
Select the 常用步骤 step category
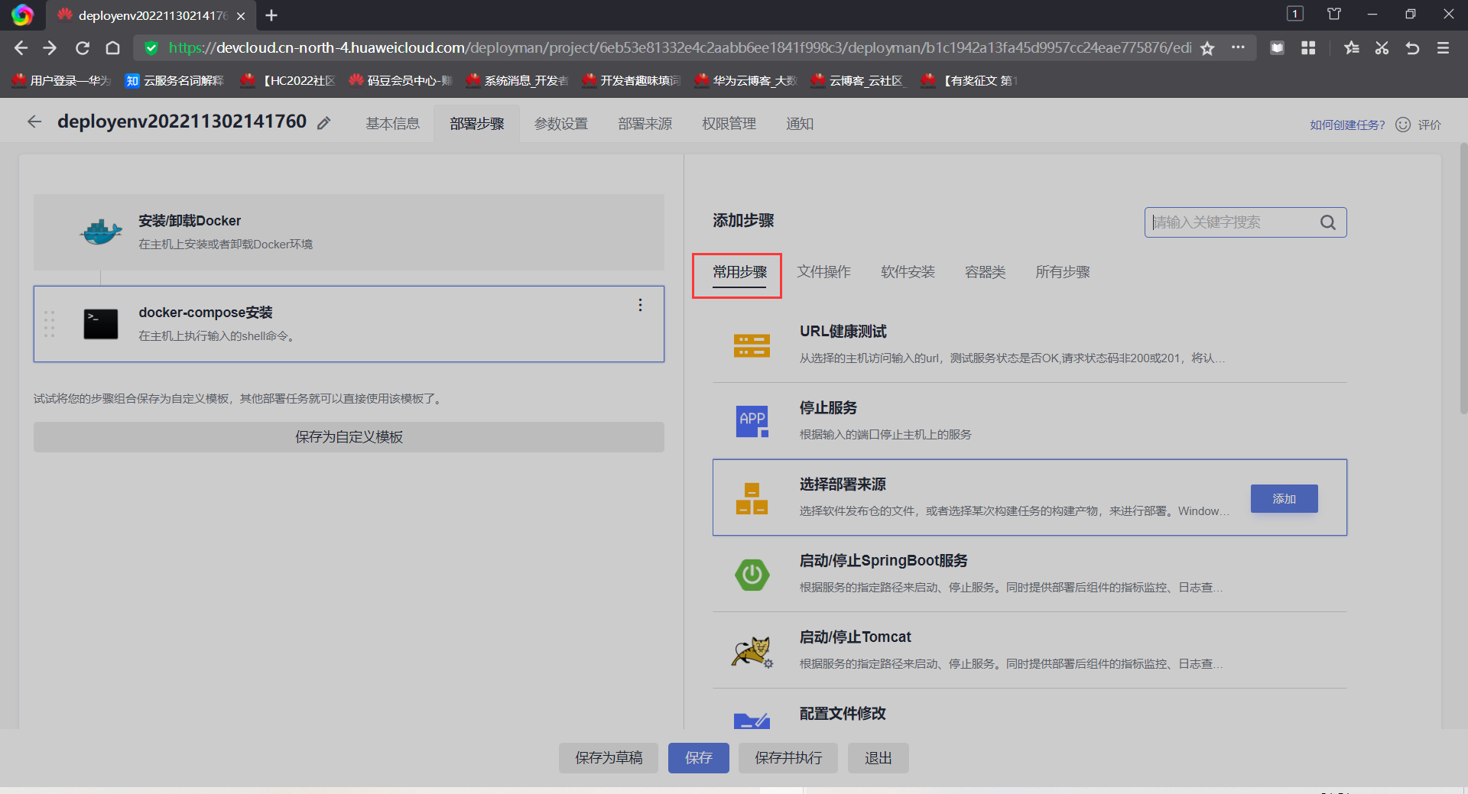point(739,272)
